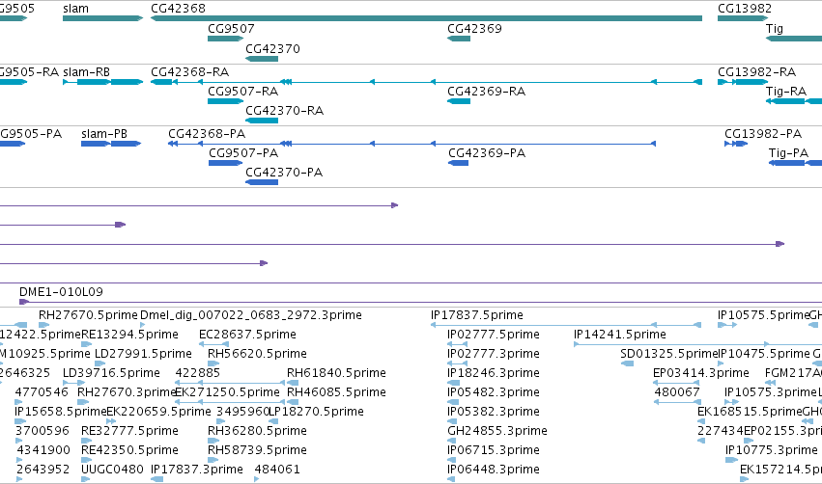Open the slam-PB protein label
Screen dimensions: 822x484
point(104,133)
